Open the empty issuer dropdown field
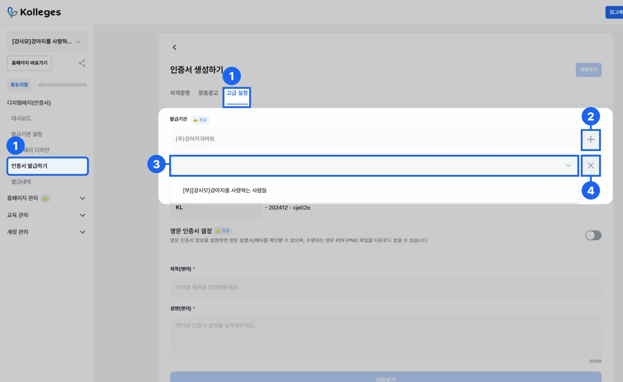Viewport: 623px width, 382px height. (374, 166)
